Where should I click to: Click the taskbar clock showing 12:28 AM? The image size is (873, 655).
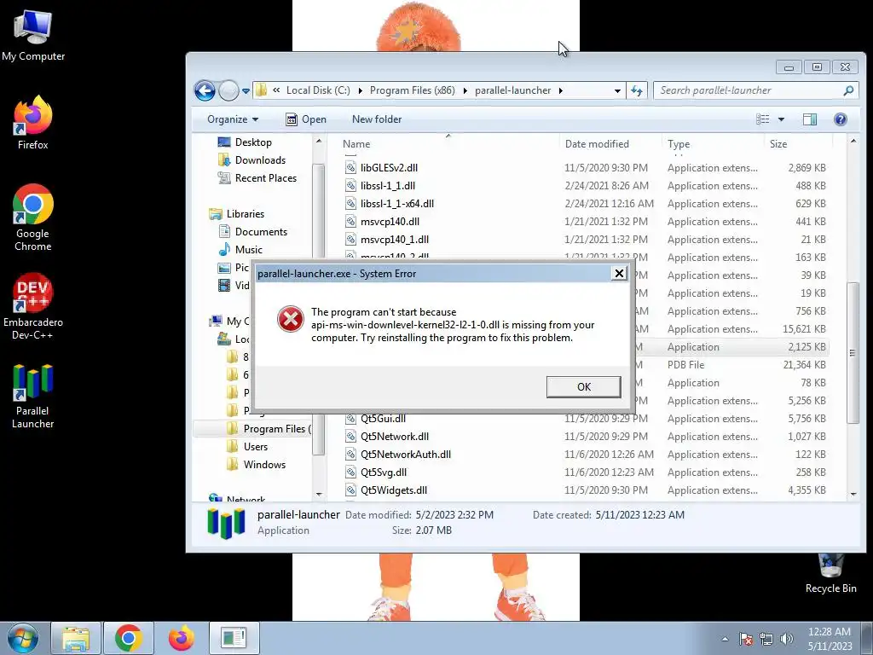pyautogui.click(x=830, y=639)
